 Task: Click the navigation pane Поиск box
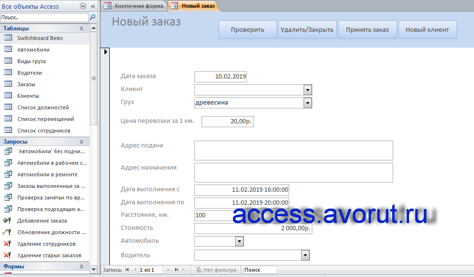44,17
